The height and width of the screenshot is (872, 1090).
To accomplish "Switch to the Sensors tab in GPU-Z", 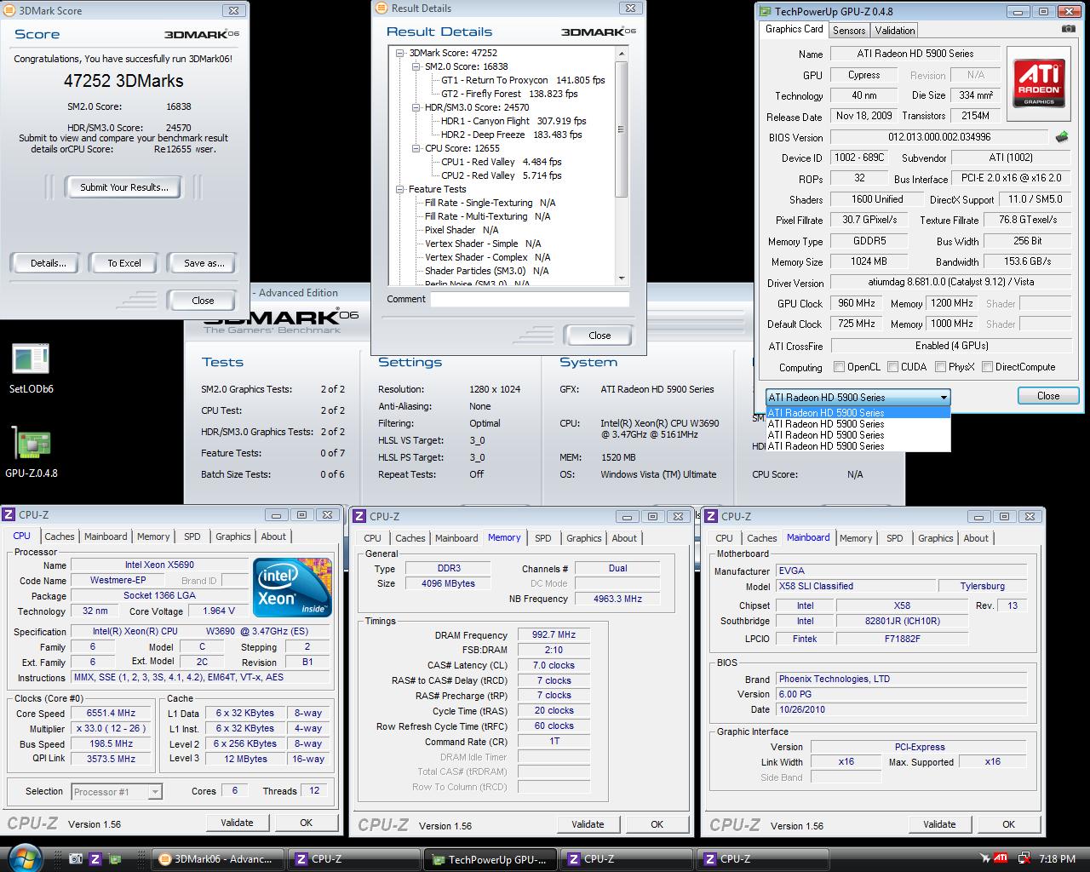I will point(849,31).
